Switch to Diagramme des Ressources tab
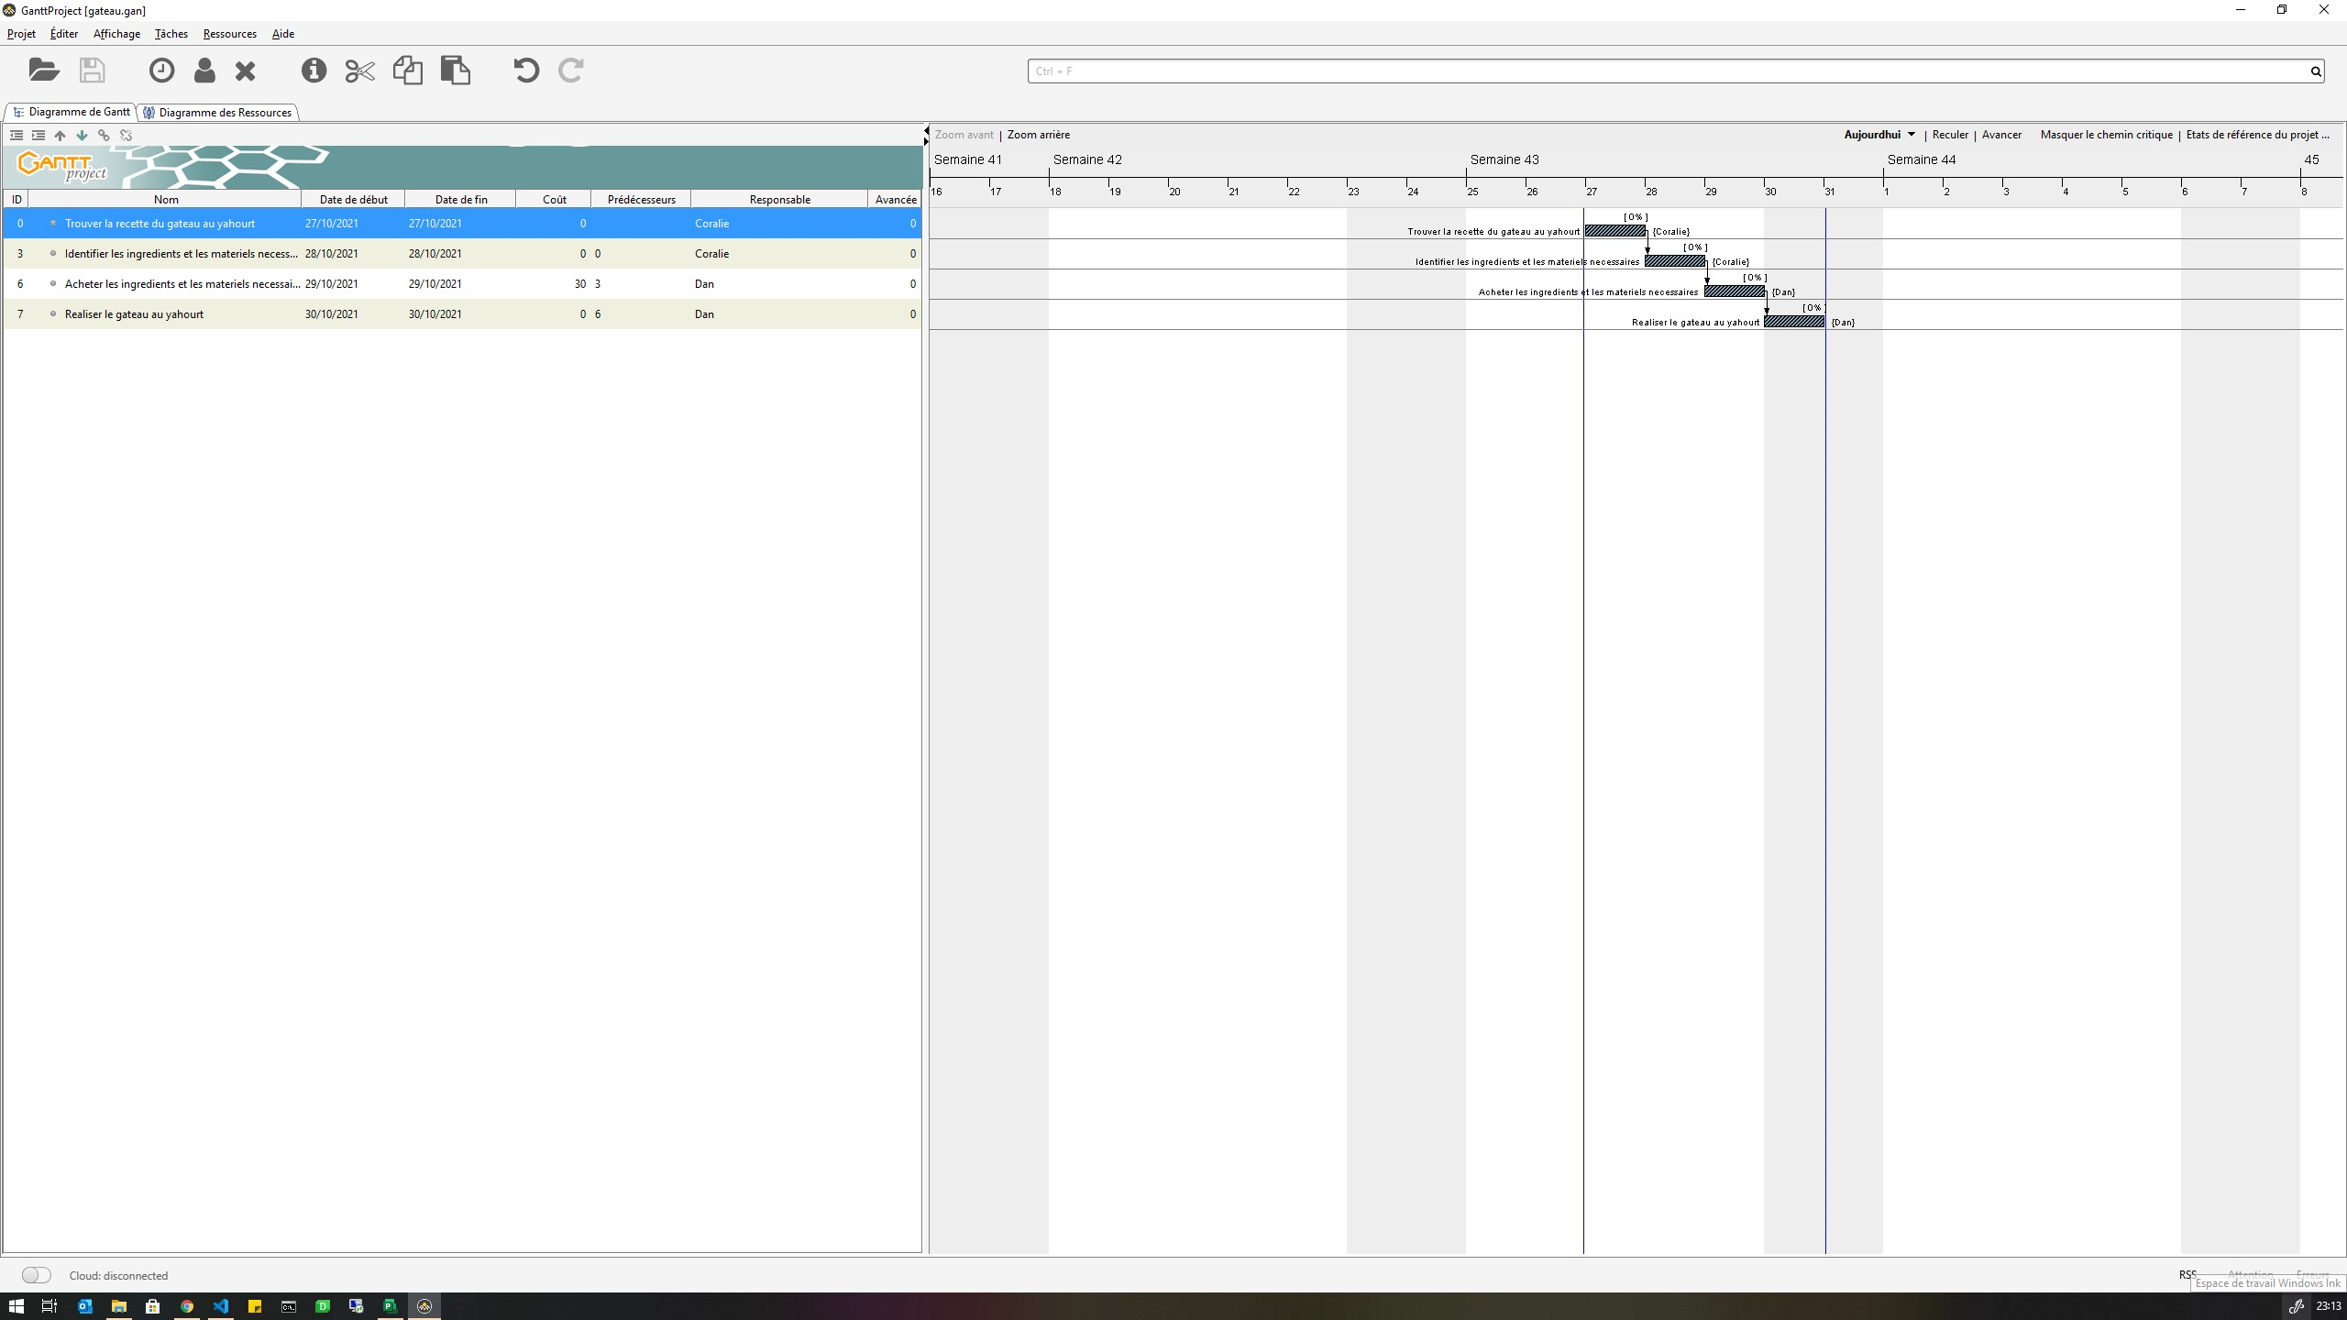This screenshot has height=1320, width=2347. coord(224,113)
